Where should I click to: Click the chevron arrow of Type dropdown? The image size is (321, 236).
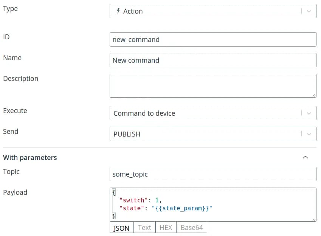tap(309, 11)
